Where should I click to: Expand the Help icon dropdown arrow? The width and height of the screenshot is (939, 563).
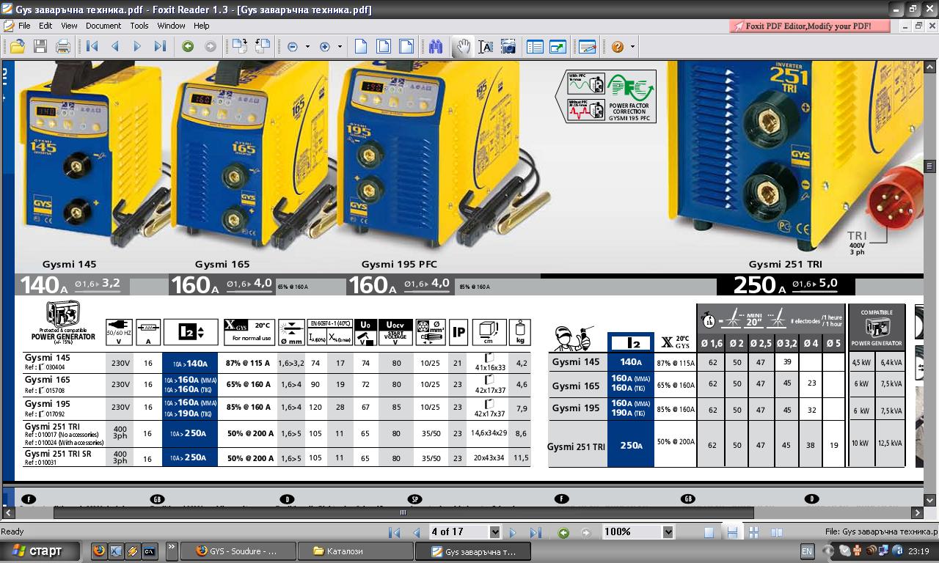pyautogui.click(x=632, y=47)
